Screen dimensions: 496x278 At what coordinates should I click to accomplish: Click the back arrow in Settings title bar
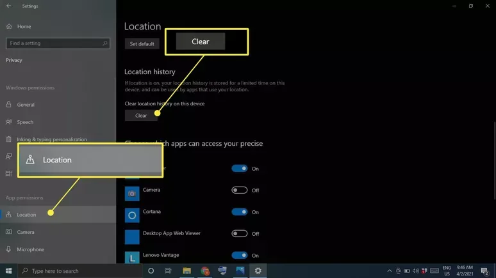8,6
